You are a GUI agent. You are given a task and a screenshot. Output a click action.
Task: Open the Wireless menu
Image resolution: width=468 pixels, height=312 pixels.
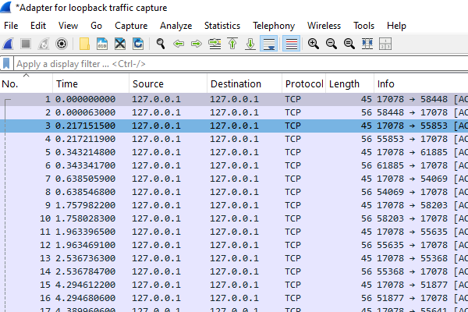coord(324,26)
